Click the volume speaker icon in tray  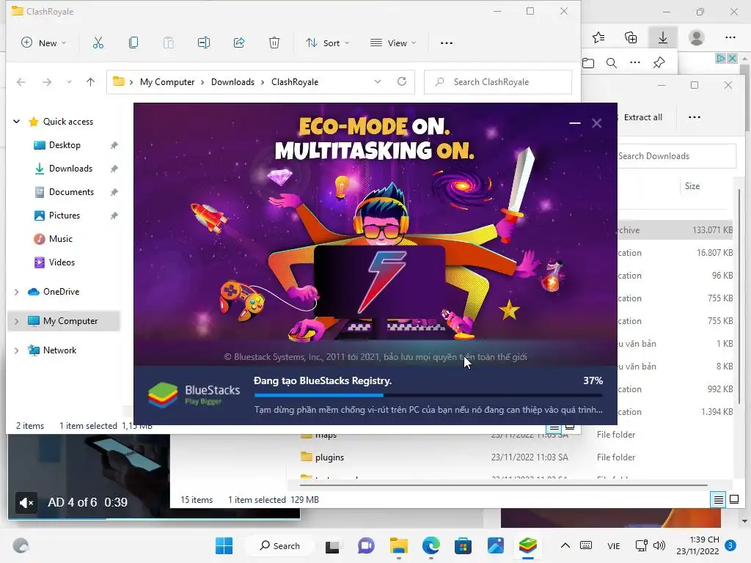(x=659, y=545)
